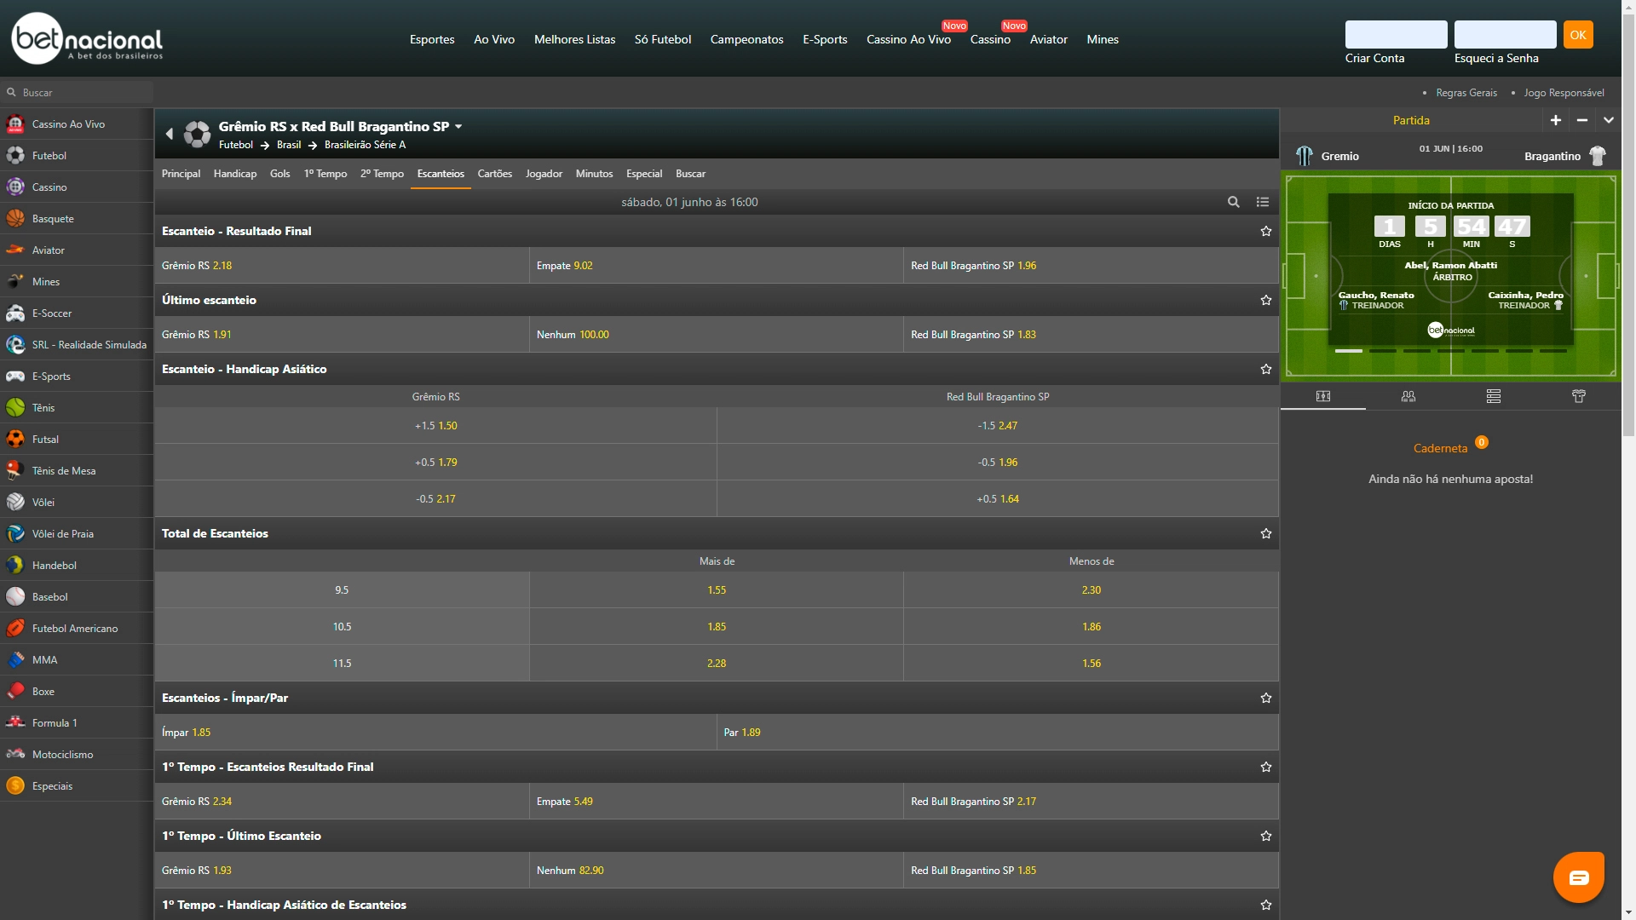Switch to the Principal tab
The image size is (1636, 920).
point(181,174)
